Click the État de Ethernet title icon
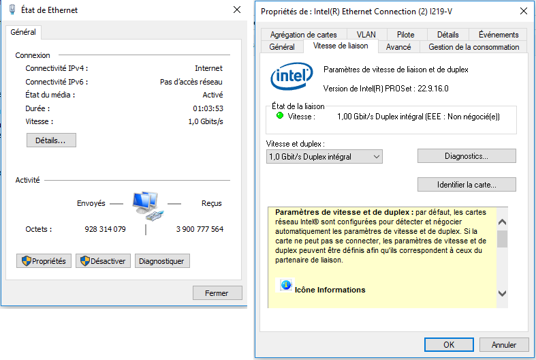The image size is (536, 360). (x=12, y=10)
